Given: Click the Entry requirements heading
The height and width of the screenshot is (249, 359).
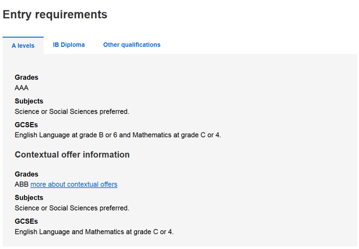Looking at the screenshot, I should (55, 14).
